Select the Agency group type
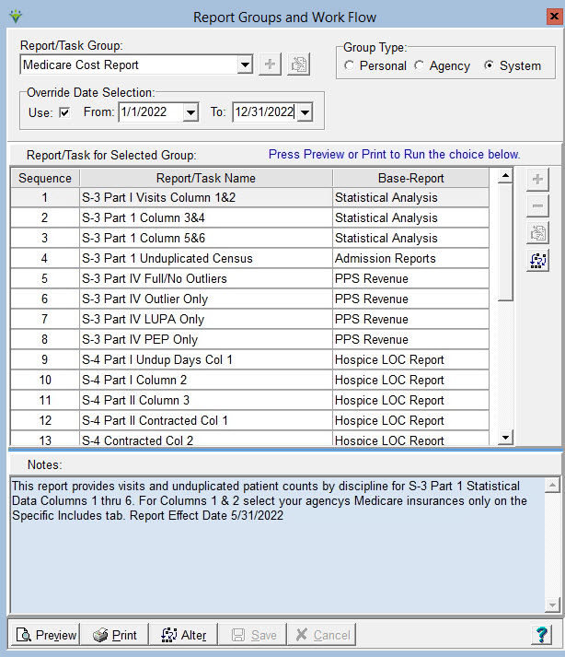Screen dimensions: 565x657 442,65
